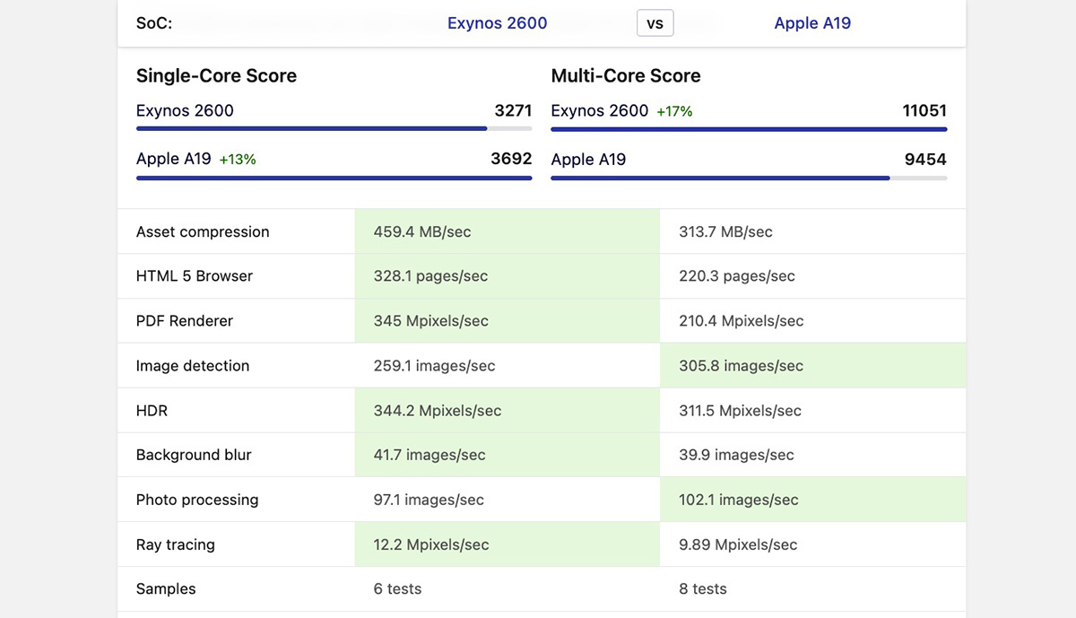This screenshot has height=618, width=1076.
Task: Select the Exynos 2600 multi-core score bar
Action: pyautogui.click(x=749, y=129)
